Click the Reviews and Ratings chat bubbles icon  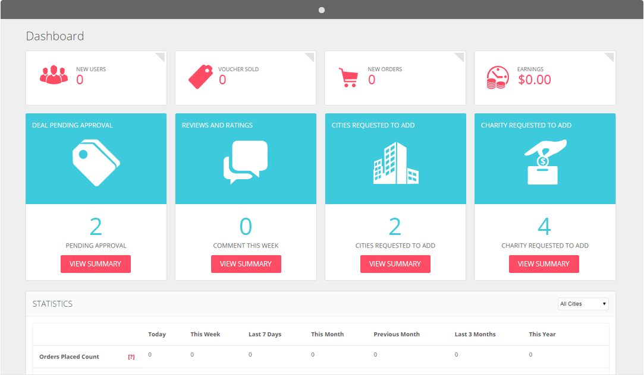coord(246,161)
